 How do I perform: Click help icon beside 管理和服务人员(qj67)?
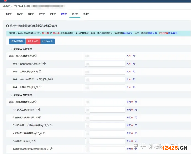pos(44,64)
